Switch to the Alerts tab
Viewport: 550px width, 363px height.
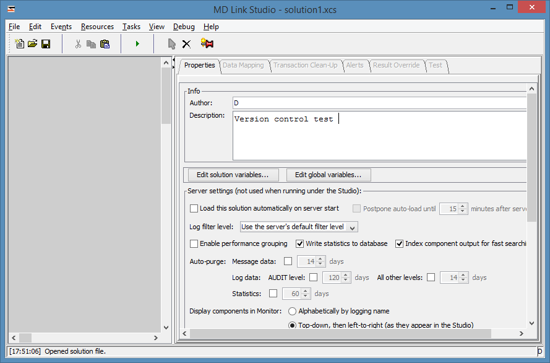354,65
